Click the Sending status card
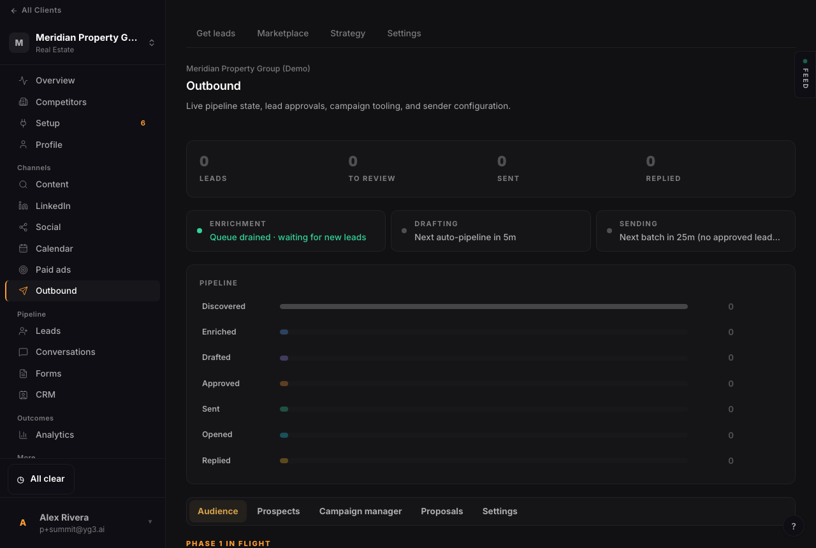Screen dimensions: 816x548 (x=696, y=231)
